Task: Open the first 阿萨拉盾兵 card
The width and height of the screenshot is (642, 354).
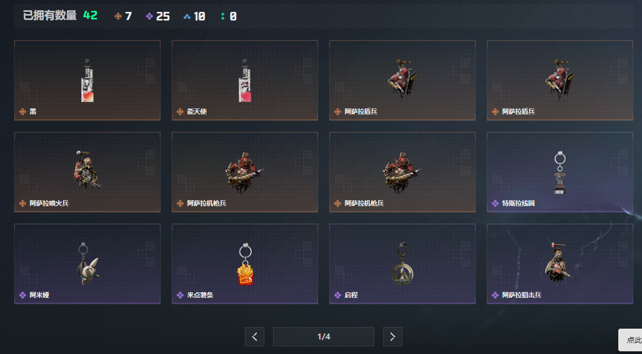Action: tap(402, 80)
